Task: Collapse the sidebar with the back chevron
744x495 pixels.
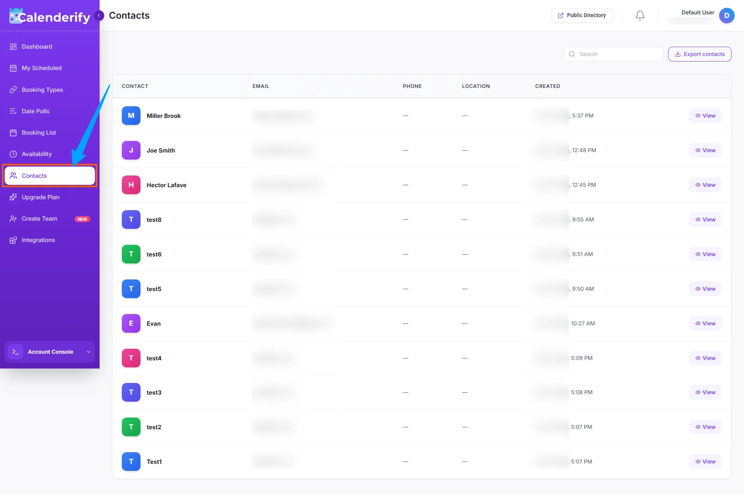Action: pos(99,16)
